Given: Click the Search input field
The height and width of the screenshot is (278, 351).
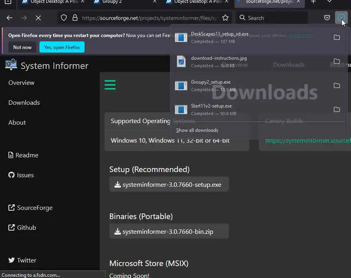Looking at the screenshot, I should point(272,18).
